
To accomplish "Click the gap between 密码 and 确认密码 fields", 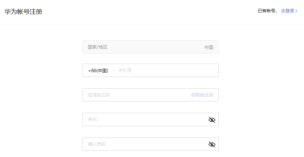I will pos(150,132).
